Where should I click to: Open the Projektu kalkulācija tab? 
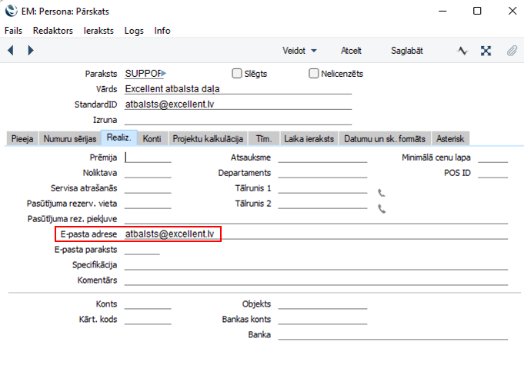pyautogui.click(x=208, y=139)
